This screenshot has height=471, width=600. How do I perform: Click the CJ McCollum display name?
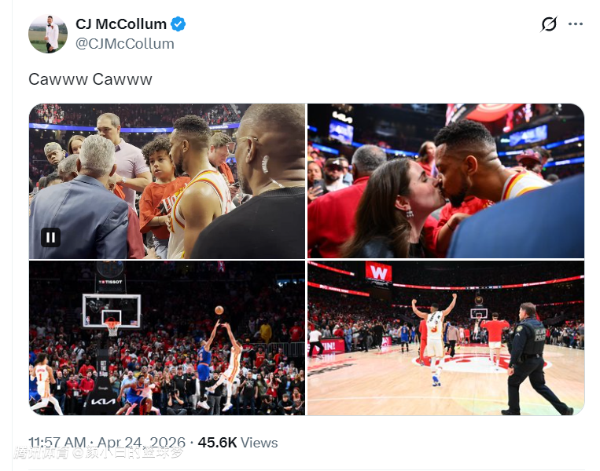pyautogui.click(x=120, y=24)
